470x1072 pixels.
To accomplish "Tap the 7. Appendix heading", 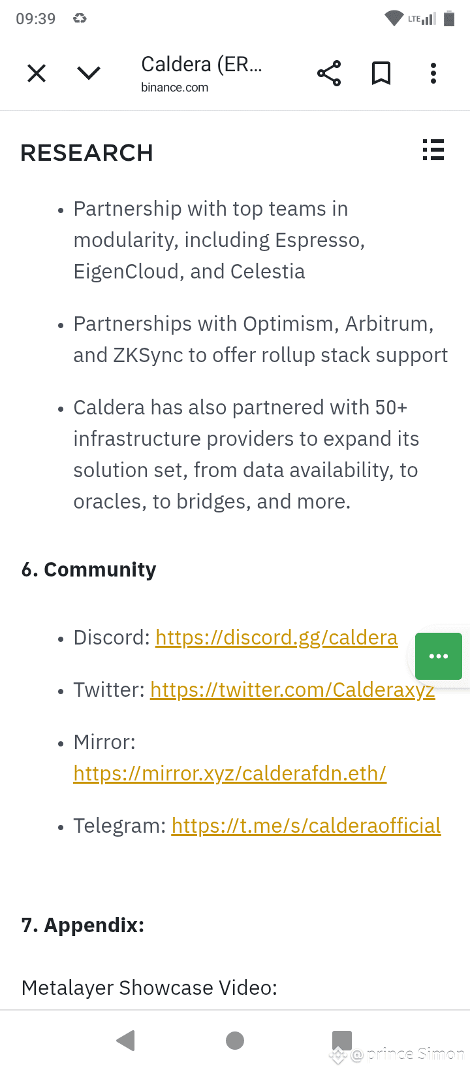I will pos(83,925).
